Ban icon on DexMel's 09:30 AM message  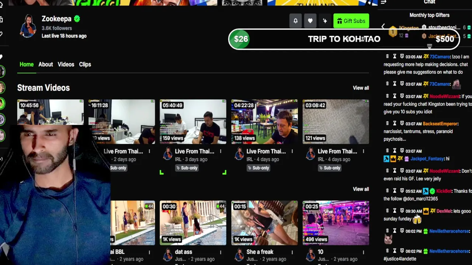pos(402,211)
